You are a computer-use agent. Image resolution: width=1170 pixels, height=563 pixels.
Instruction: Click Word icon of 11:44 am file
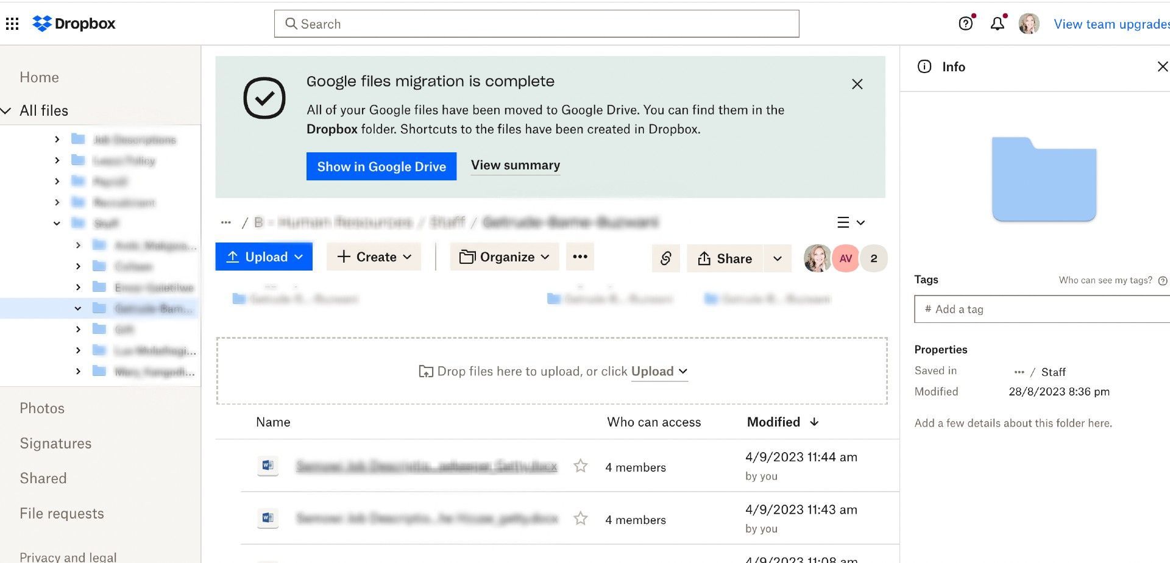[268, 466]
